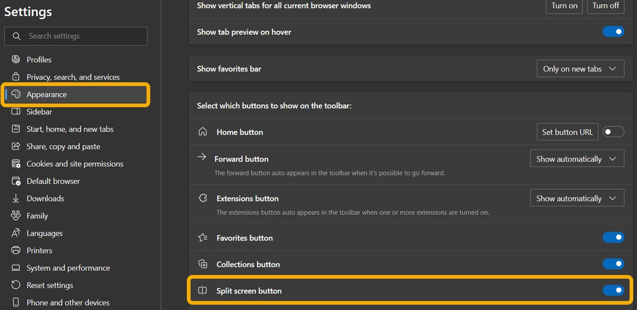Toggle the Collections button switch
Screen dimensions: 637x310
tap(613, 264)
